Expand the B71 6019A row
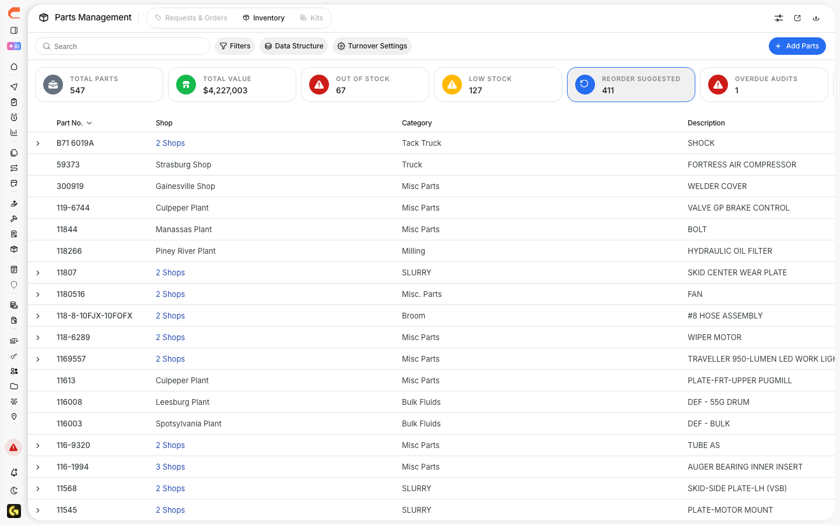The width and height of the screenshot is (840, 525). coord(38,143)
